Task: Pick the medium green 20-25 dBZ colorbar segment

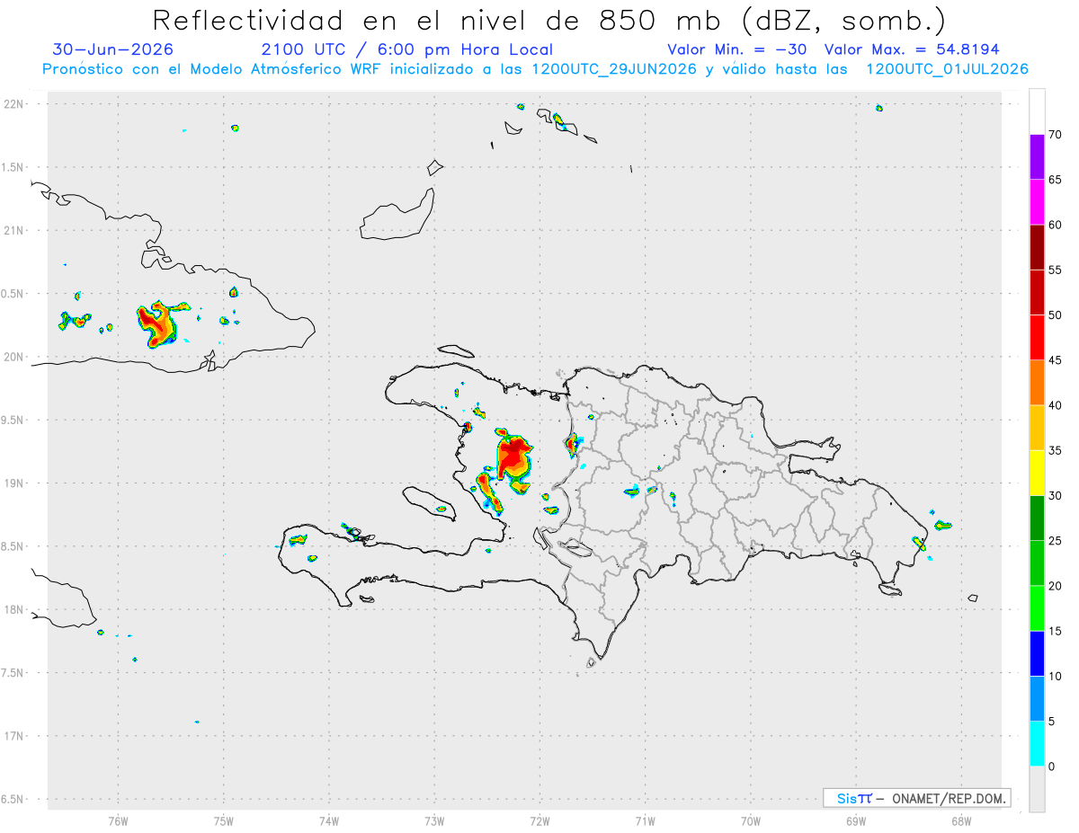Action: tap(1037, 563)
